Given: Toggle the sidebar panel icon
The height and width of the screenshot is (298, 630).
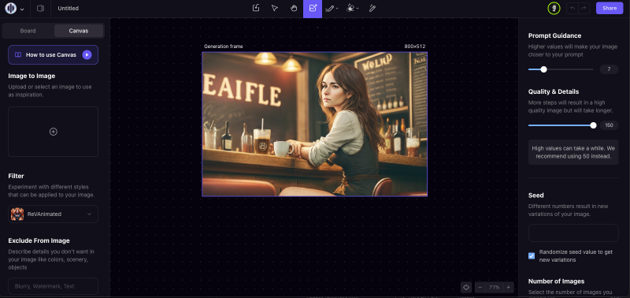Looking at the screenshot, I should pyautogui.click(x=40, y=9).
